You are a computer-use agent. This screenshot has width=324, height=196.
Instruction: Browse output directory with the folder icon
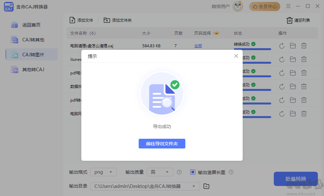coord(207,186)
